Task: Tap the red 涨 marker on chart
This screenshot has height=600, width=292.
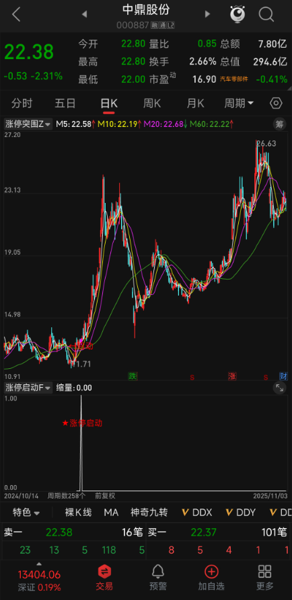Action: (x=232, y=376)
